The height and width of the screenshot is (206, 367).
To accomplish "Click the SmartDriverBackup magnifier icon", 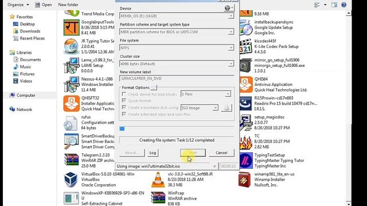I will 71,141.
